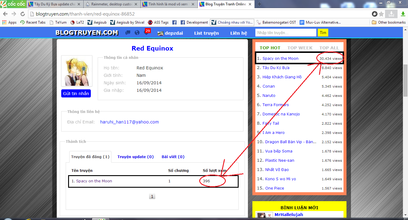408x220 pixels.
Task: Select the Truyện đã đăng (1) tab
Action: [90, 157]
